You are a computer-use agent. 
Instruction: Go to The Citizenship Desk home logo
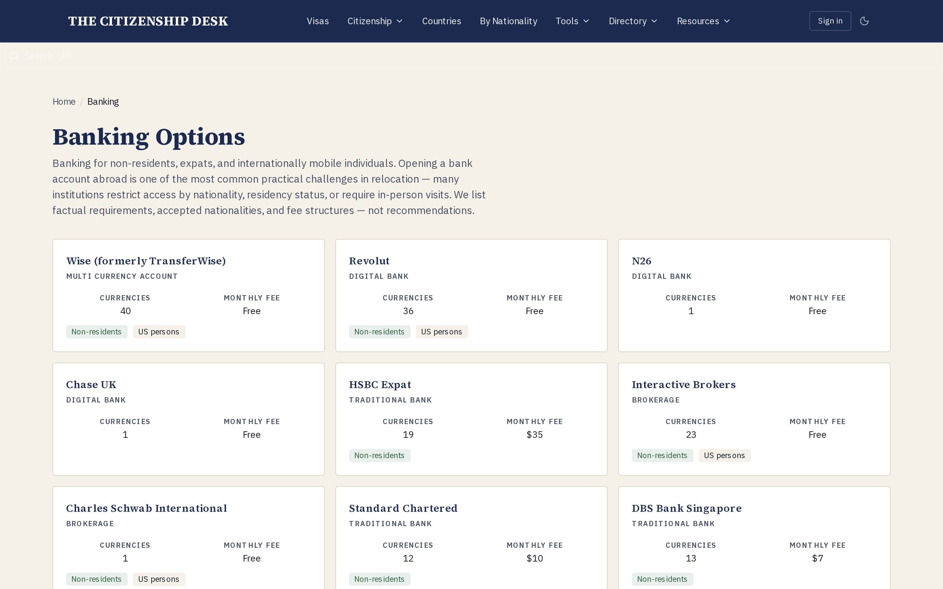coord(148,21)
